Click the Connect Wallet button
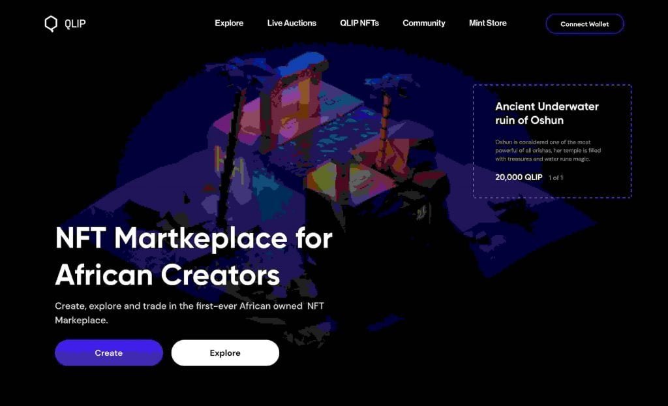The image size is (668, 406). tap(584, 24)
